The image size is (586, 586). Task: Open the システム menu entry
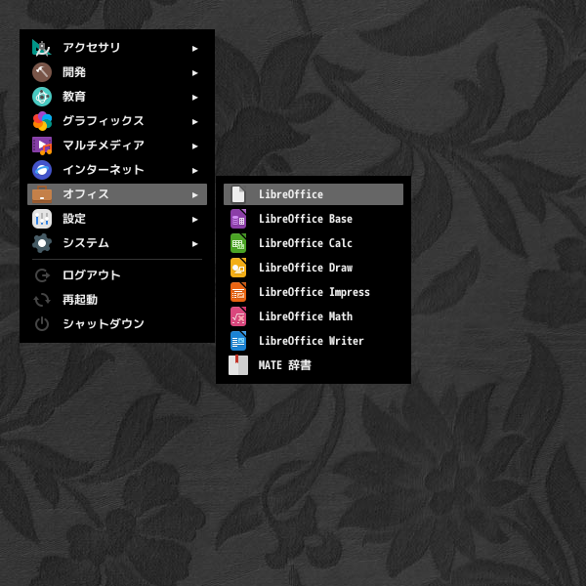[117, 243]
